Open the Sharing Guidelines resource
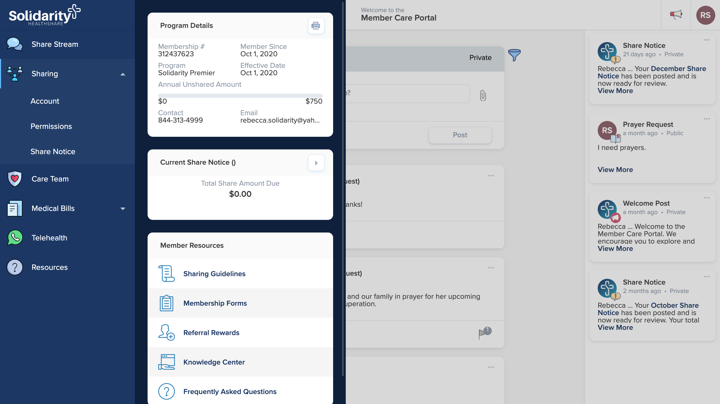720x404 pixels. (x=214, y=274)
